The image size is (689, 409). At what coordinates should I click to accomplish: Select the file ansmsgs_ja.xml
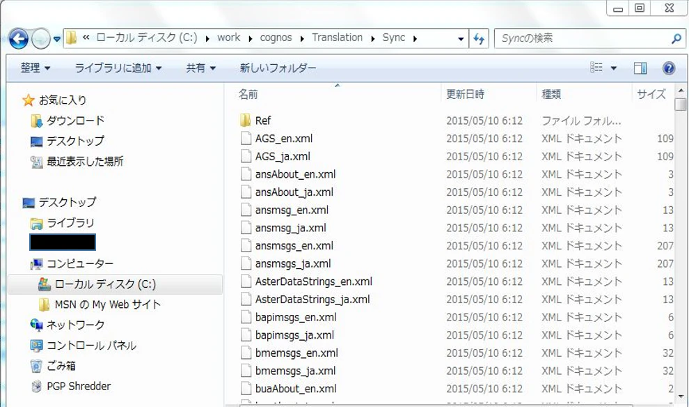click(292, 264)
